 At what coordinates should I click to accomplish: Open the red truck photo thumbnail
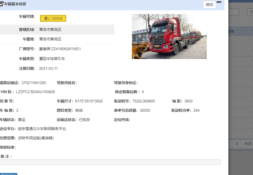click(169, 36)
